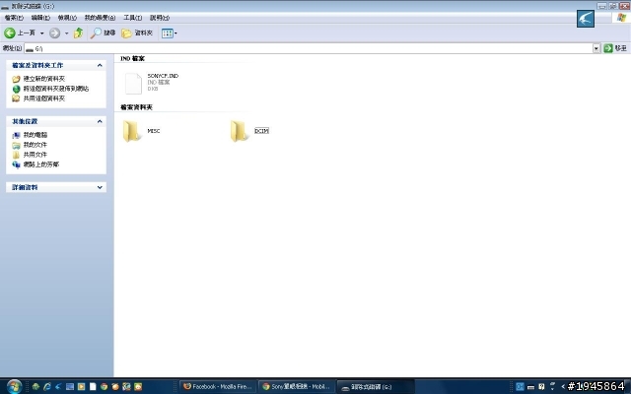Click Show Desktop quick launch icon

tap(70, 387)
